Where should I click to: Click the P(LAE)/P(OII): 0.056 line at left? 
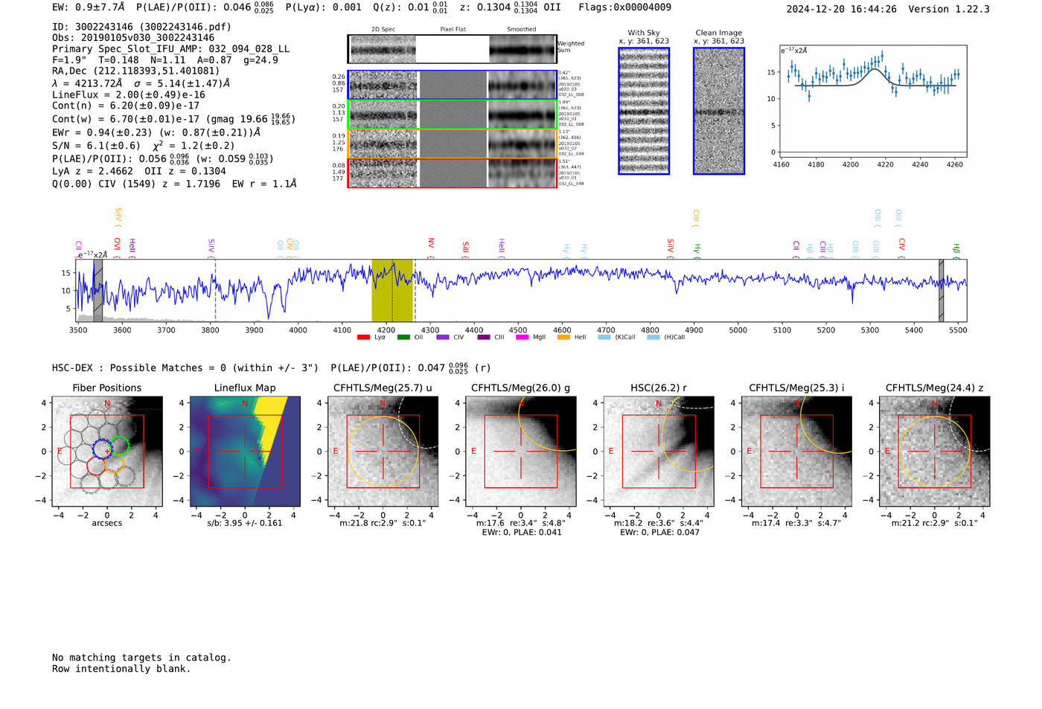coord(163,158)
